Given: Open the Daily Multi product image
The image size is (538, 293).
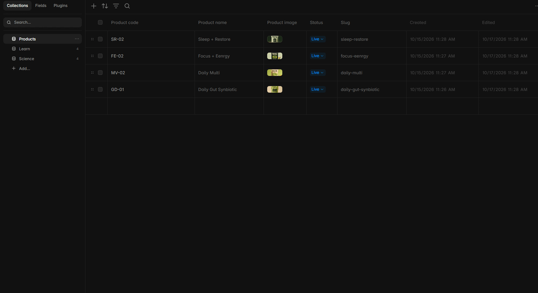Looking at the screenshot, I should 275,73.
